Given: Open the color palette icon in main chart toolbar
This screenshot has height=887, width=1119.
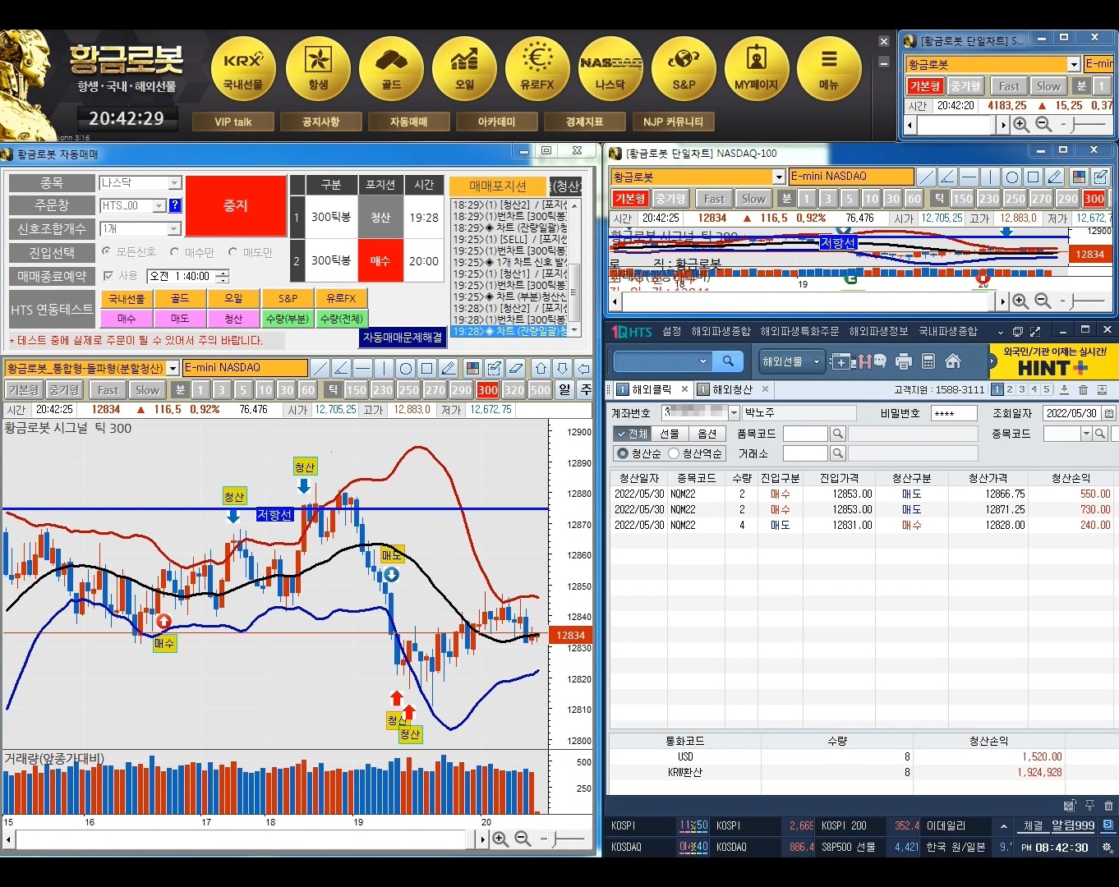Looking at the screenshot, I should [472, 368].
